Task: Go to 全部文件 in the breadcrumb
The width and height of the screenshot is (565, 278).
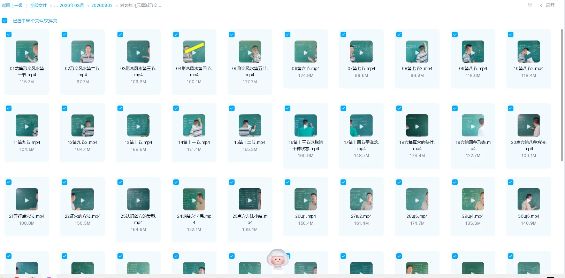Action: coord(38,6)
